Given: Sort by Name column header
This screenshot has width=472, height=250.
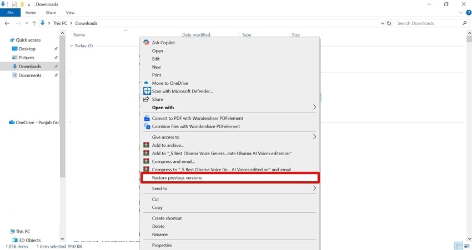Looking at the screenshot, I should (x=79, y=35).
